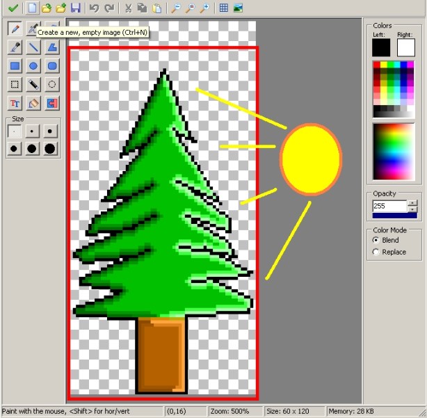Click the Cut scissors icon
427x418 pixels.
tap(128, 8)
